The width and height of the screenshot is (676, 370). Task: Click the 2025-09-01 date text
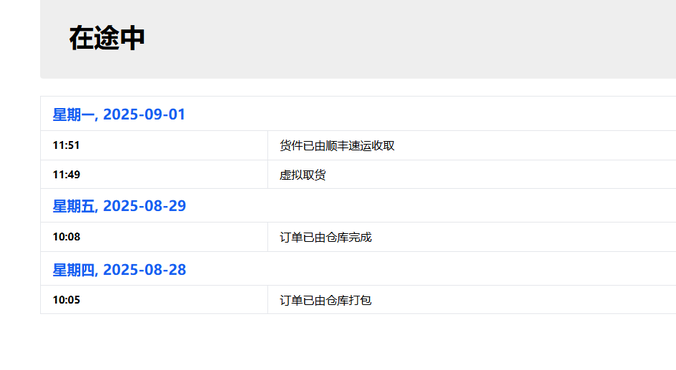(144, 114)
